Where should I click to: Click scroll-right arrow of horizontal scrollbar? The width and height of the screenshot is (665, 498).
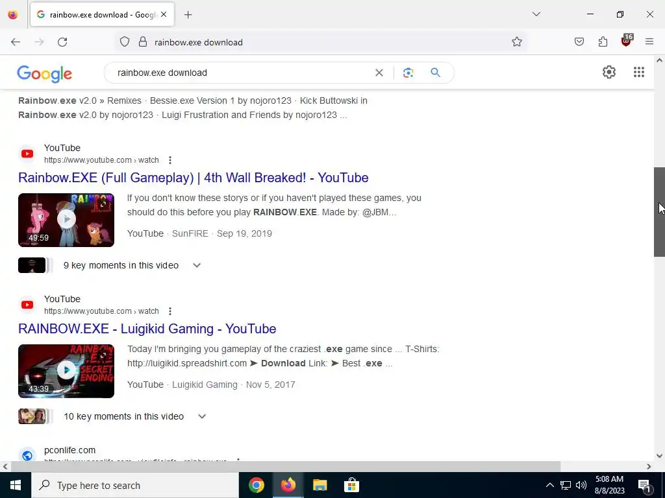click(649, 466)
